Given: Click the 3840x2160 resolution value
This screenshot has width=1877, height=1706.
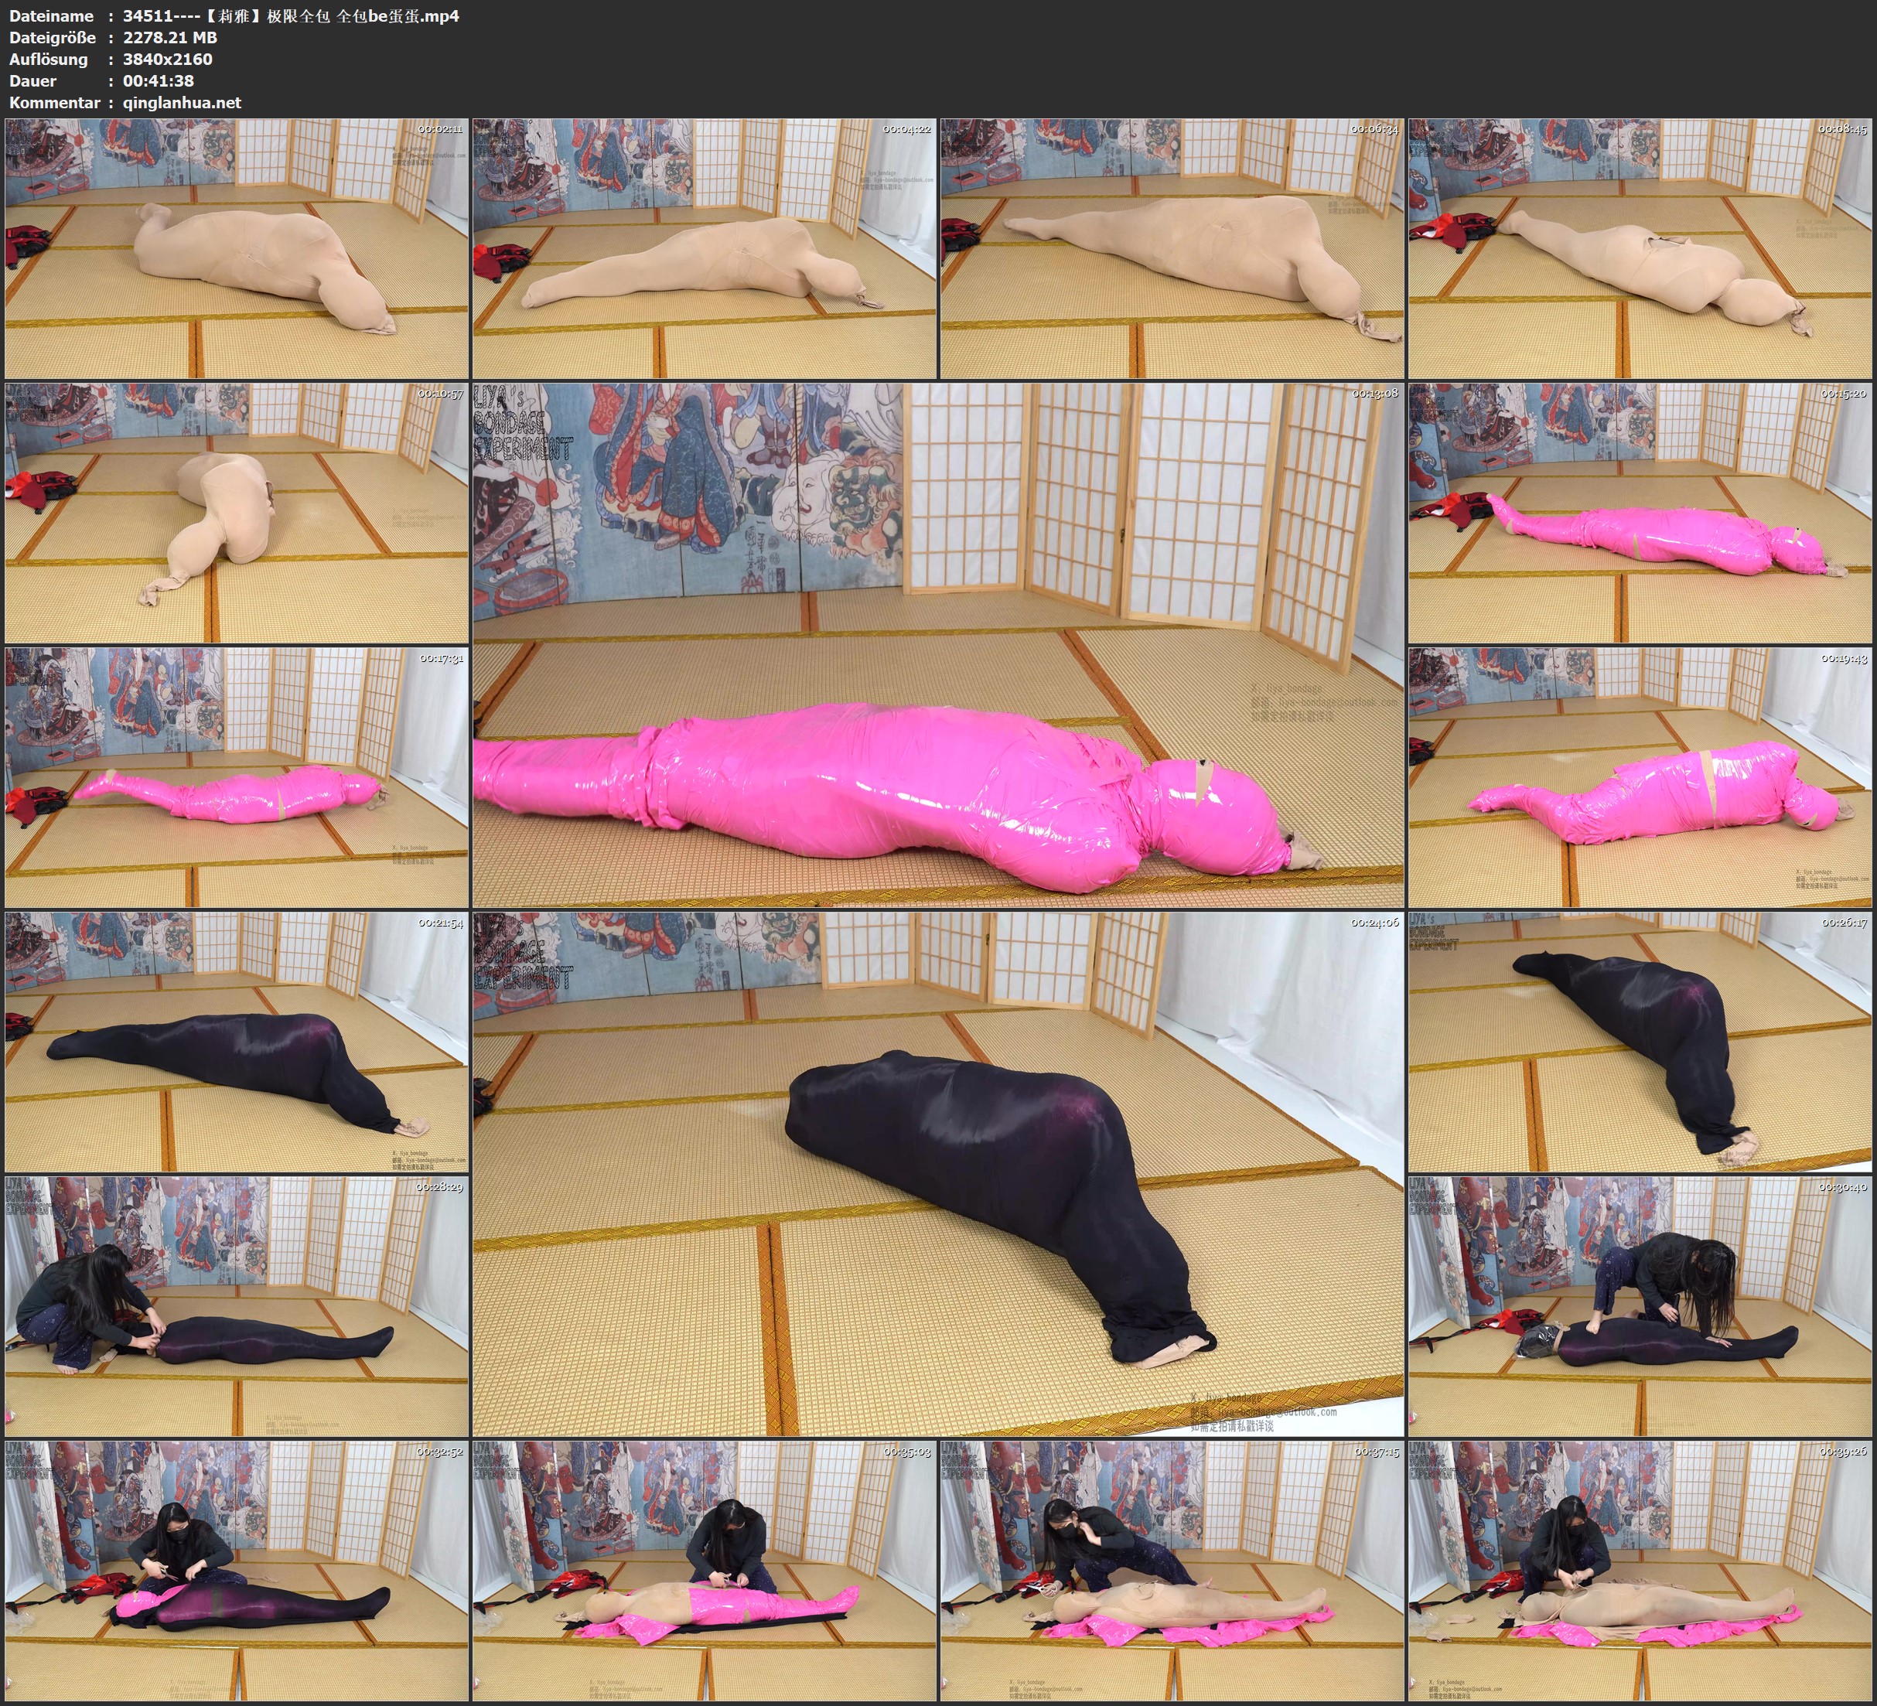Looking at the screenshot, I should [168, 59].
